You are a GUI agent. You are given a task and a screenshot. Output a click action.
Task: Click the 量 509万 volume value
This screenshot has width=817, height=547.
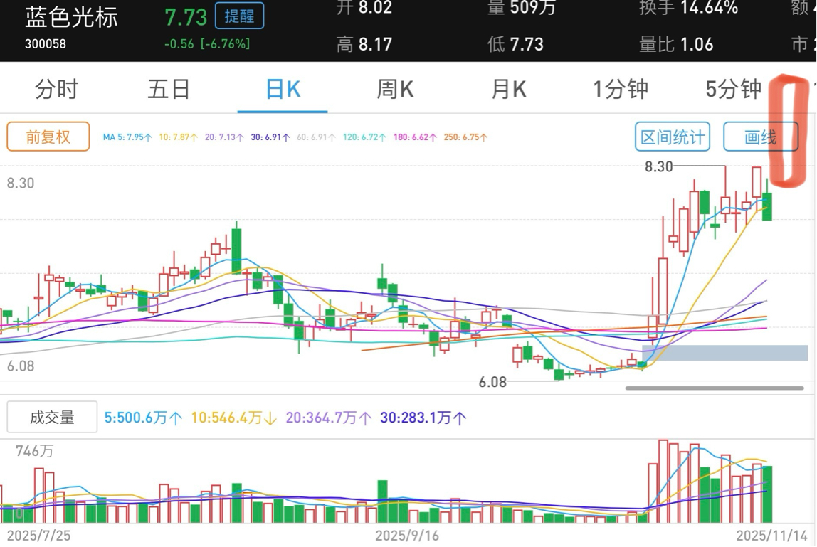(x=522, y=7)
